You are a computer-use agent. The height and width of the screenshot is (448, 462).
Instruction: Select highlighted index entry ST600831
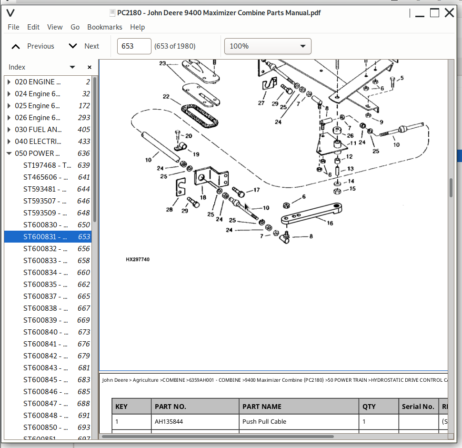pyautogui.click(x=48, y=237)
